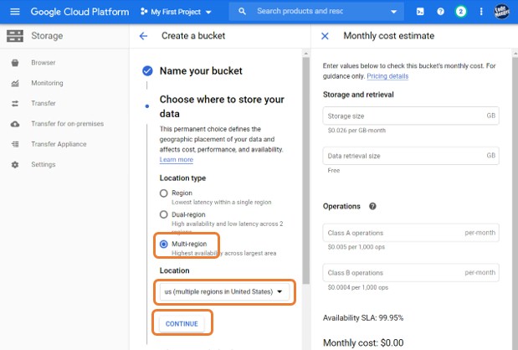Click the Monitoring chart icon

15,83
